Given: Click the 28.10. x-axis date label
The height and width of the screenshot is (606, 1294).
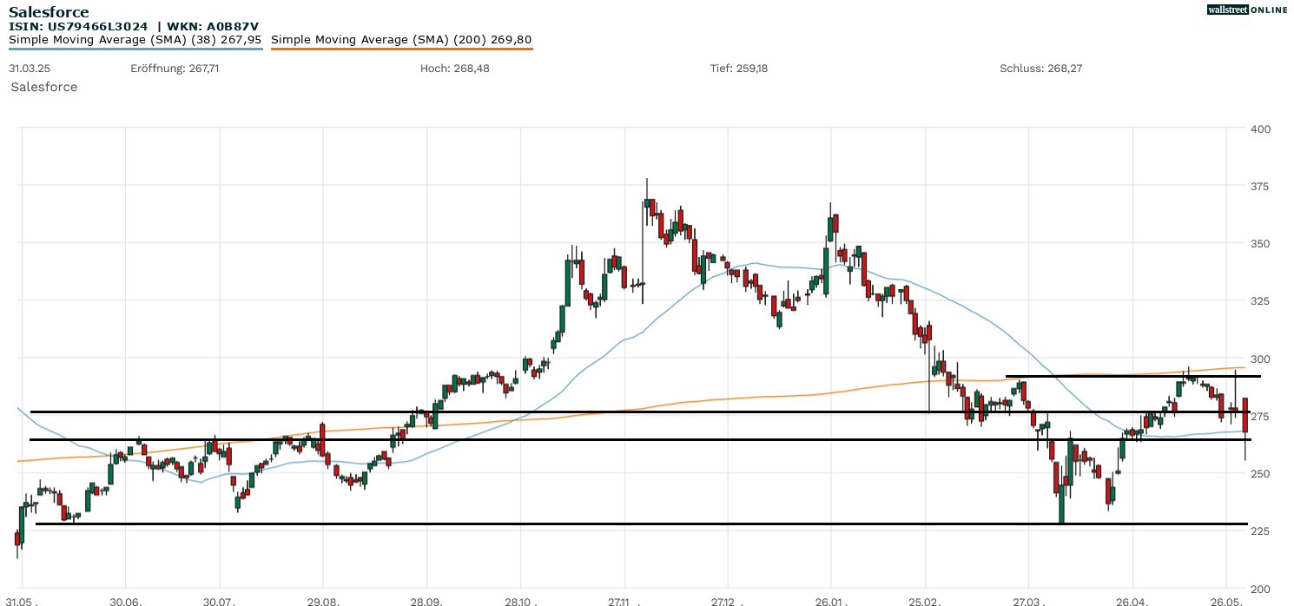Looking at the screenshot, I should (x=520, y=601).
